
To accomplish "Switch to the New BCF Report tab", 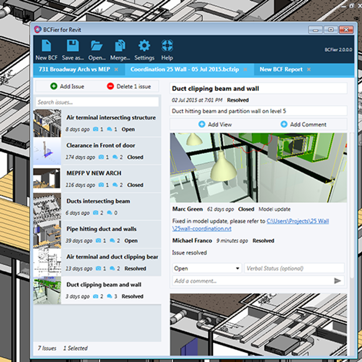I will pyautogui.click(x=281, y=69).
